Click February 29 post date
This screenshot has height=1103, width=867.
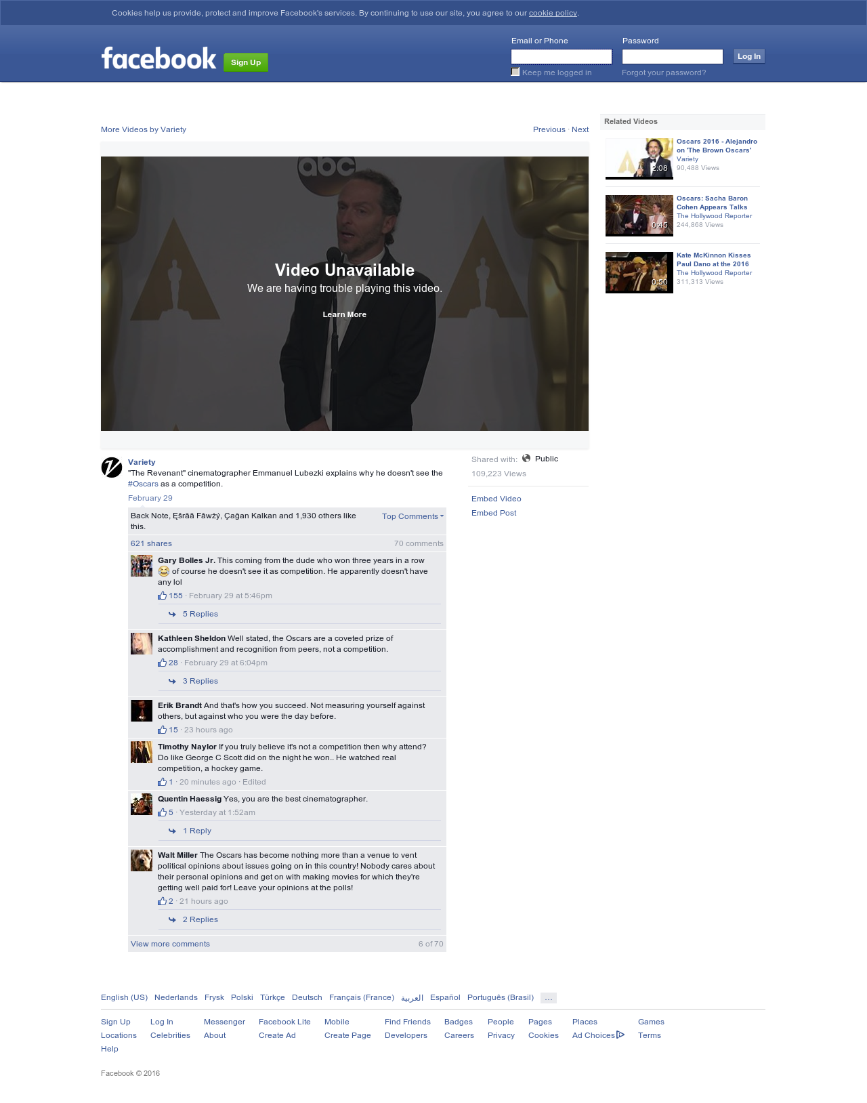(x=150, y=498)
